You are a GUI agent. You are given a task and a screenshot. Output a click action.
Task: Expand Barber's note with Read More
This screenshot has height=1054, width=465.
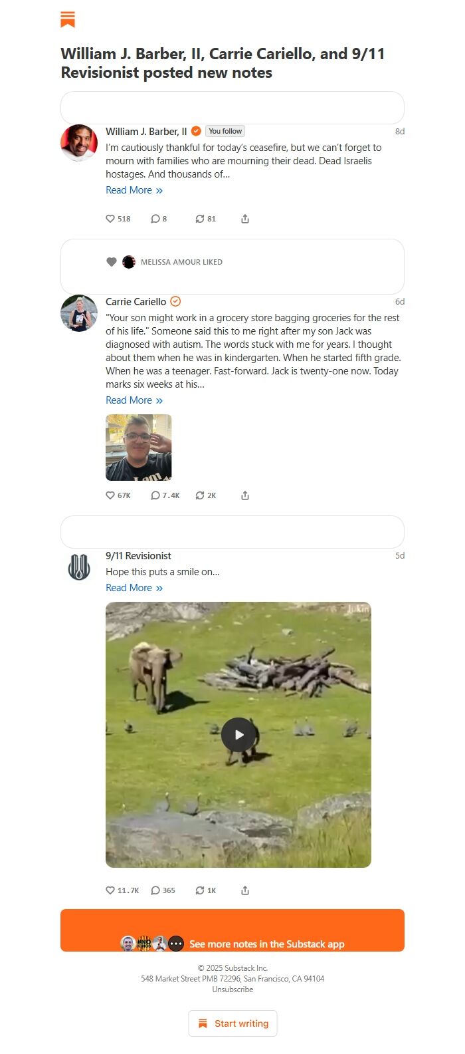point(134,190)
